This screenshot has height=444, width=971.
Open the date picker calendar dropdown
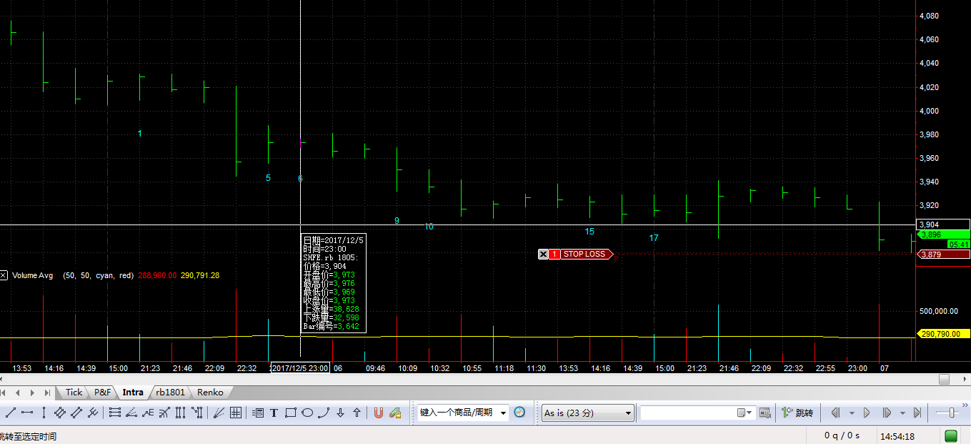(x=745, y=413)
